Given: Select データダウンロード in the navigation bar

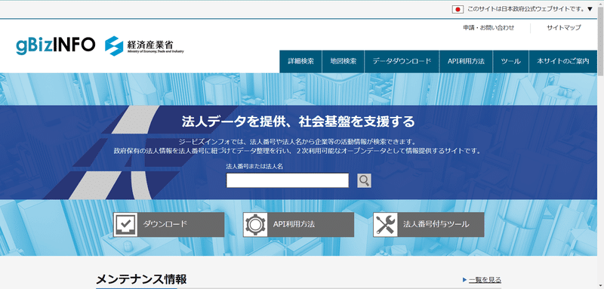Looking at the screenshot, I should (x=402, y=61).
